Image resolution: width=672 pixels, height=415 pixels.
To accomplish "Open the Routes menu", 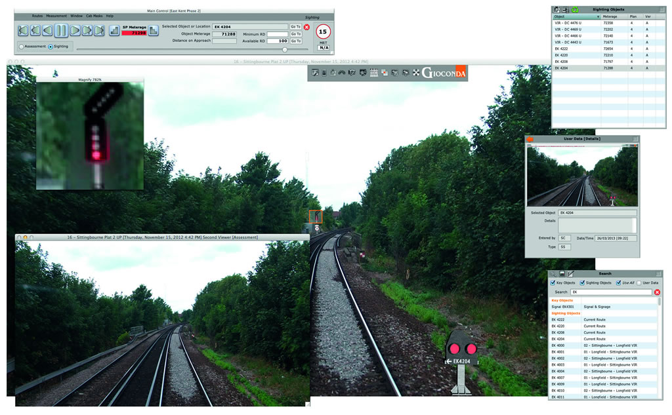I will [37, 16].
